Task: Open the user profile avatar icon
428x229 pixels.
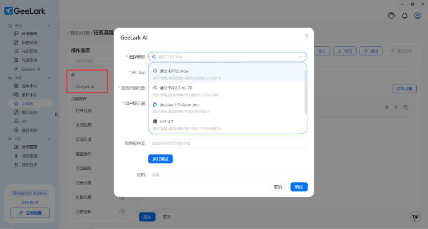Action: (417, 16)
